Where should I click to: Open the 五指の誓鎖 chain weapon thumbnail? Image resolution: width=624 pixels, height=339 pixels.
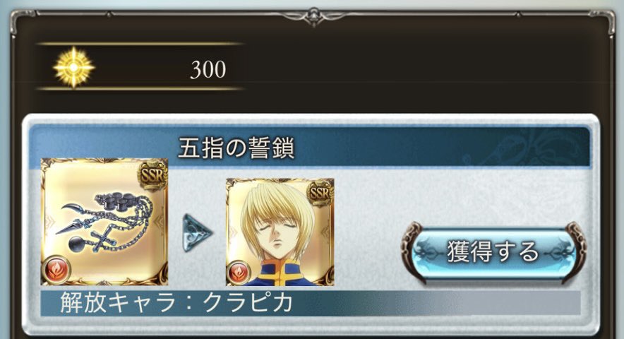click(104, 222)
